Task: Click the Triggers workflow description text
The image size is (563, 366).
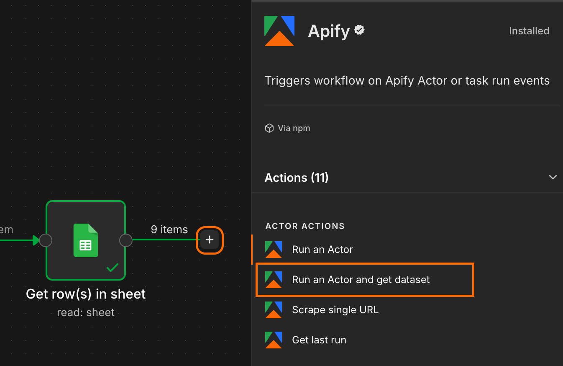Action: [x=407, y=80]
